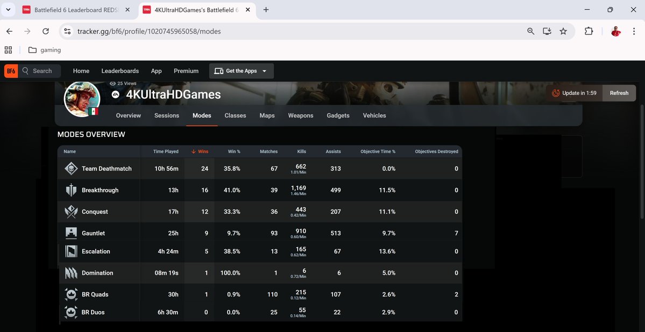This screenshot has height=332, width=645.
Task: Open the App nav link
Action: pos(157,71)
